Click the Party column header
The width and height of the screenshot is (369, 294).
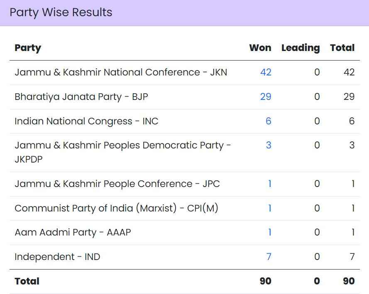click(x=28, y=48)
